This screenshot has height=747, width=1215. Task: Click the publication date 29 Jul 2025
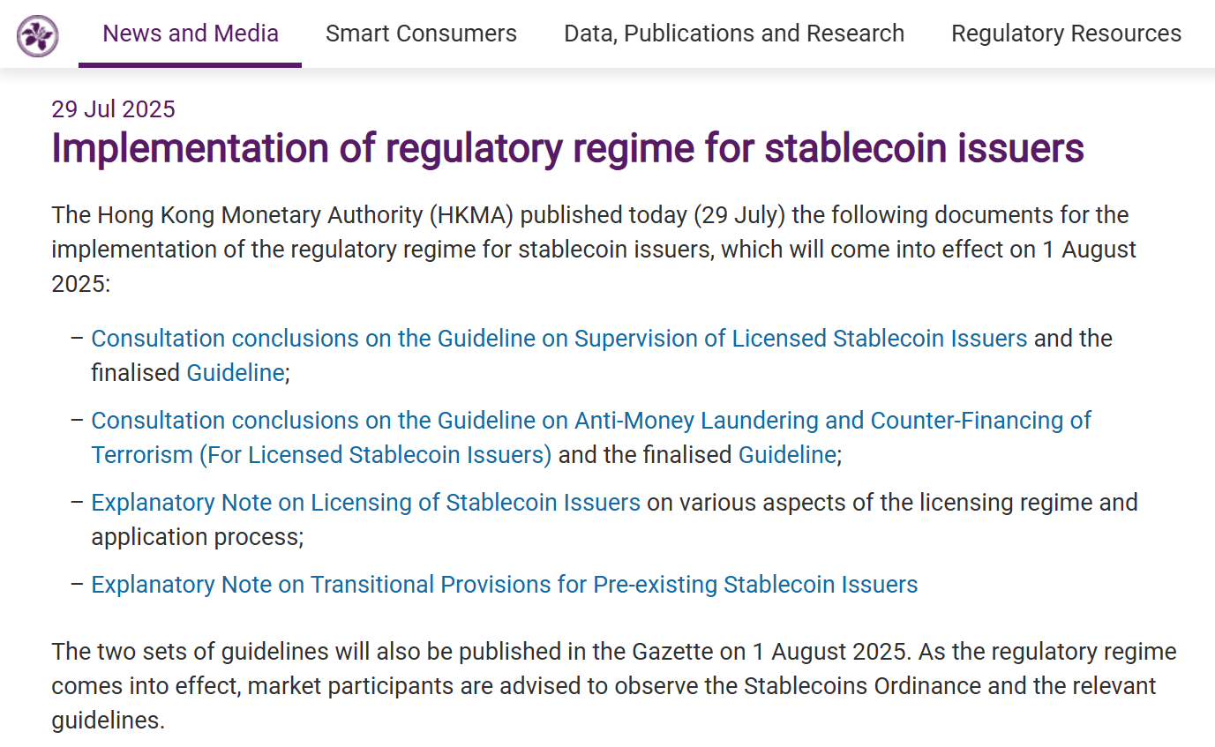113,109
